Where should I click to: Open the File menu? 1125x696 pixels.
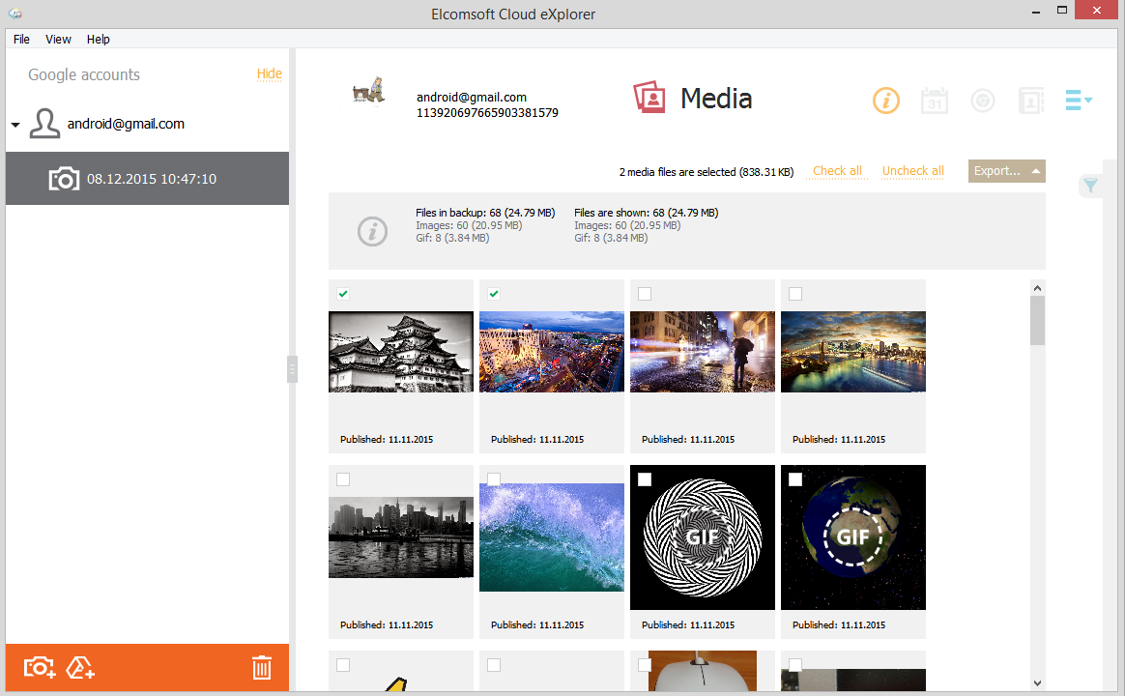point(21,40)
